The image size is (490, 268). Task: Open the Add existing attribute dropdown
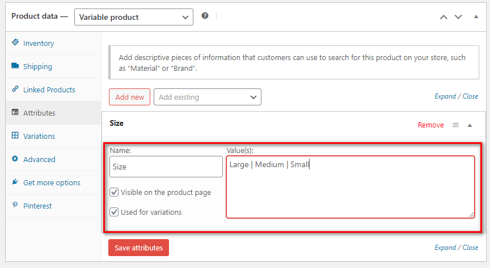click(x=208, y=97)
